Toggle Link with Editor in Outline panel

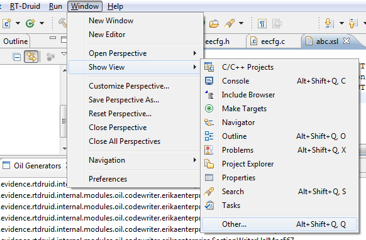pyautogui.click(x=31, y=57)
